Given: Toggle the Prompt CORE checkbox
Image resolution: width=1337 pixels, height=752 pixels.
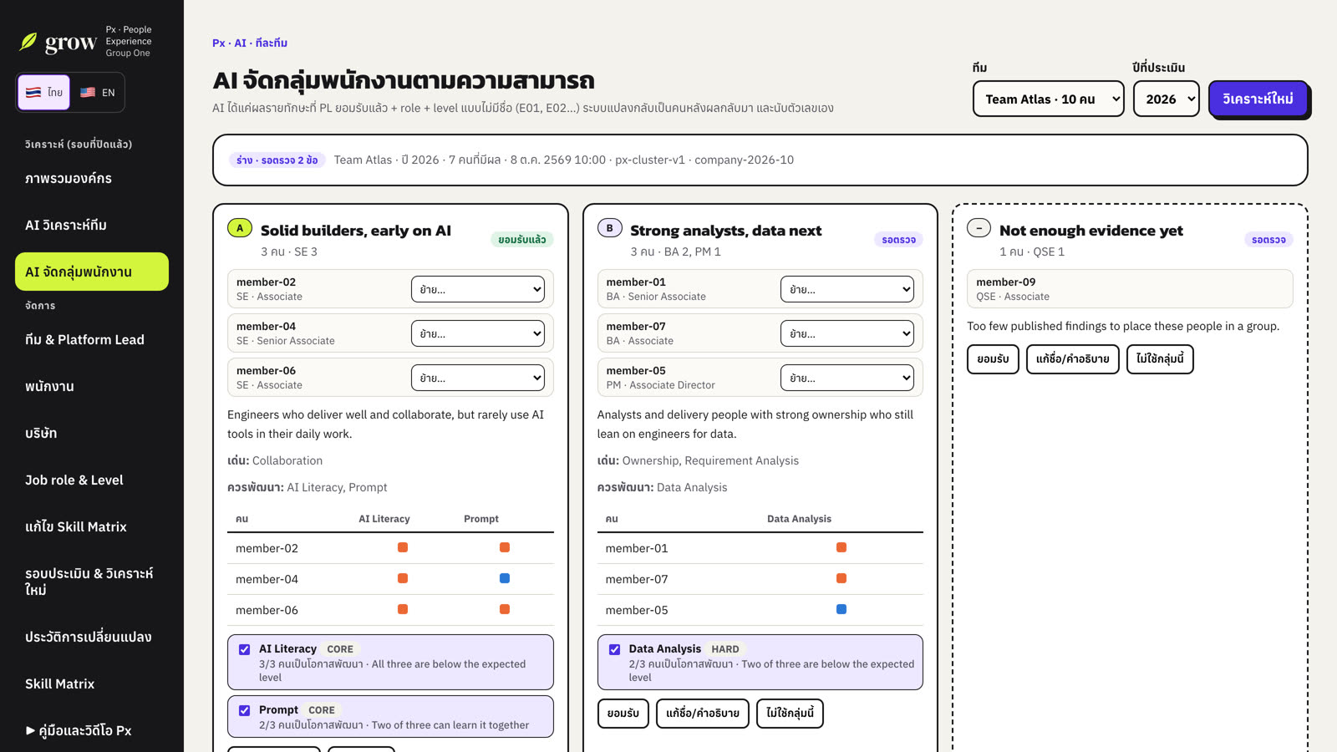Looking at the screenshot, I should 245,710.
